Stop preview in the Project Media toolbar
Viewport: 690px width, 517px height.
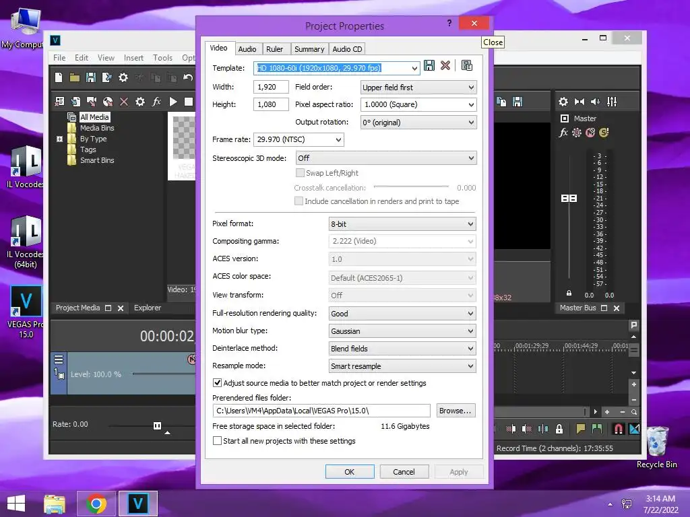click(x=189, y=102)
